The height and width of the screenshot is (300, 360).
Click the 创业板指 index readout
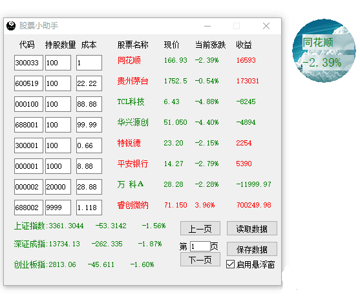(x=84, y=264)
